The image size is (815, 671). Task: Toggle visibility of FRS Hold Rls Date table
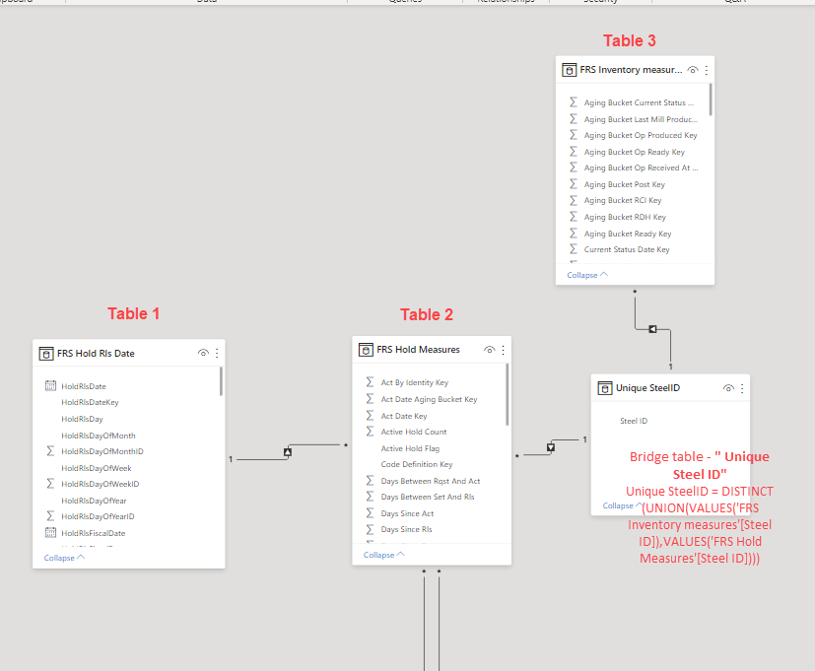coord(203,353)
